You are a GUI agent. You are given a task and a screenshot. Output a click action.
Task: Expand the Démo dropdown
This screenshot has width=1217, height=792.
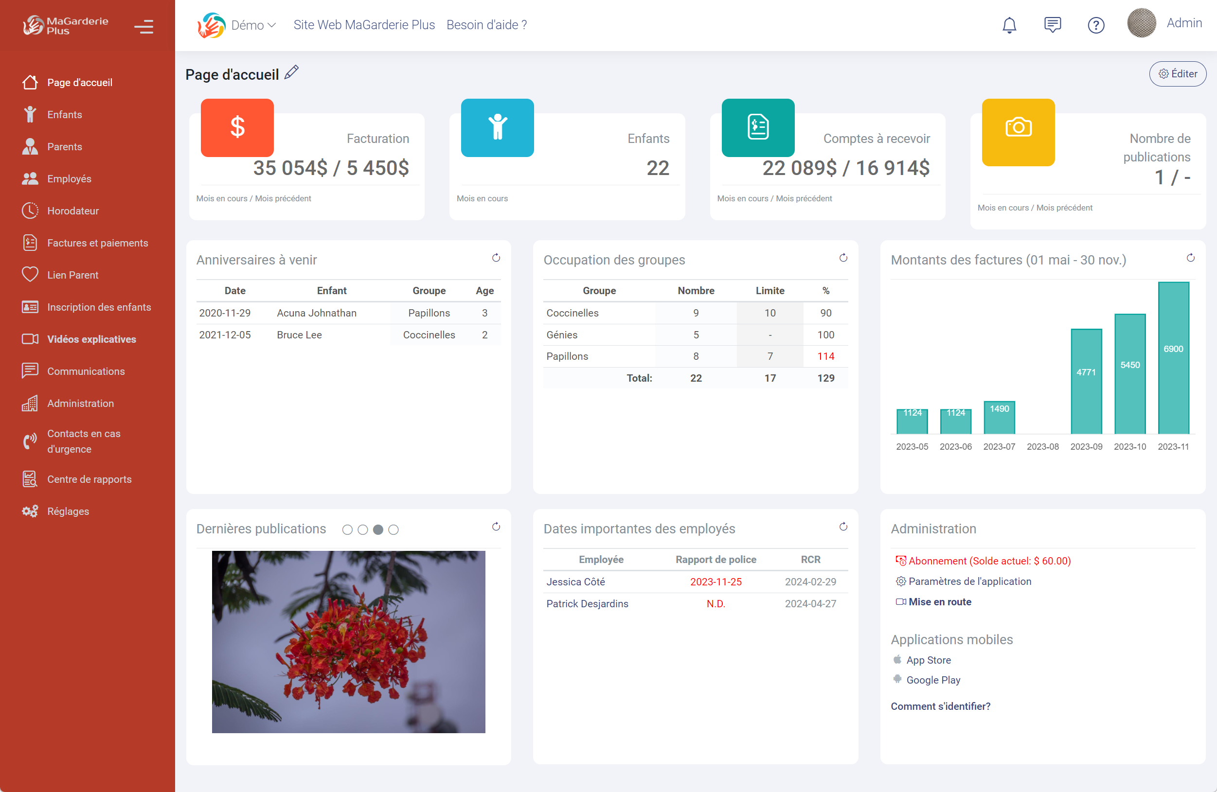click(253, 25)
